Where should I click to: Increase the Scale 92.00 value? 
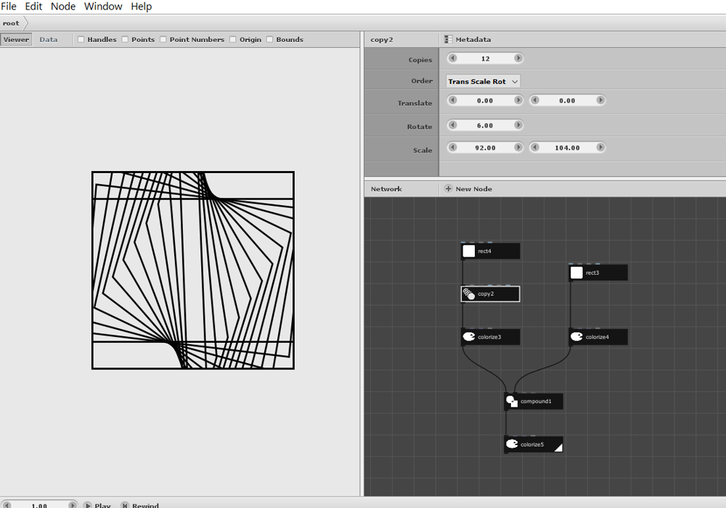518,147
